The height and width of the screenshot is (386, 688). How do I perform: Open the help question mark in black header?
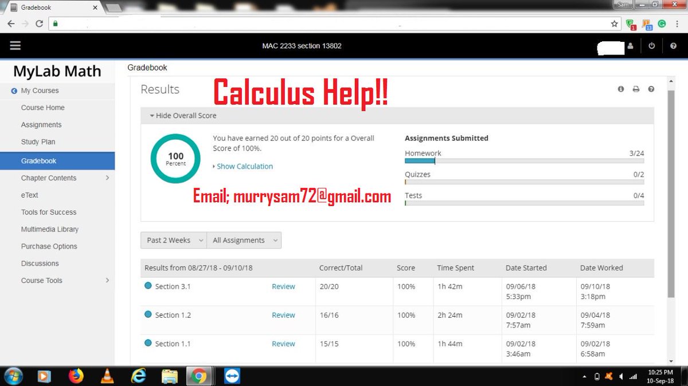click(673, 46)
